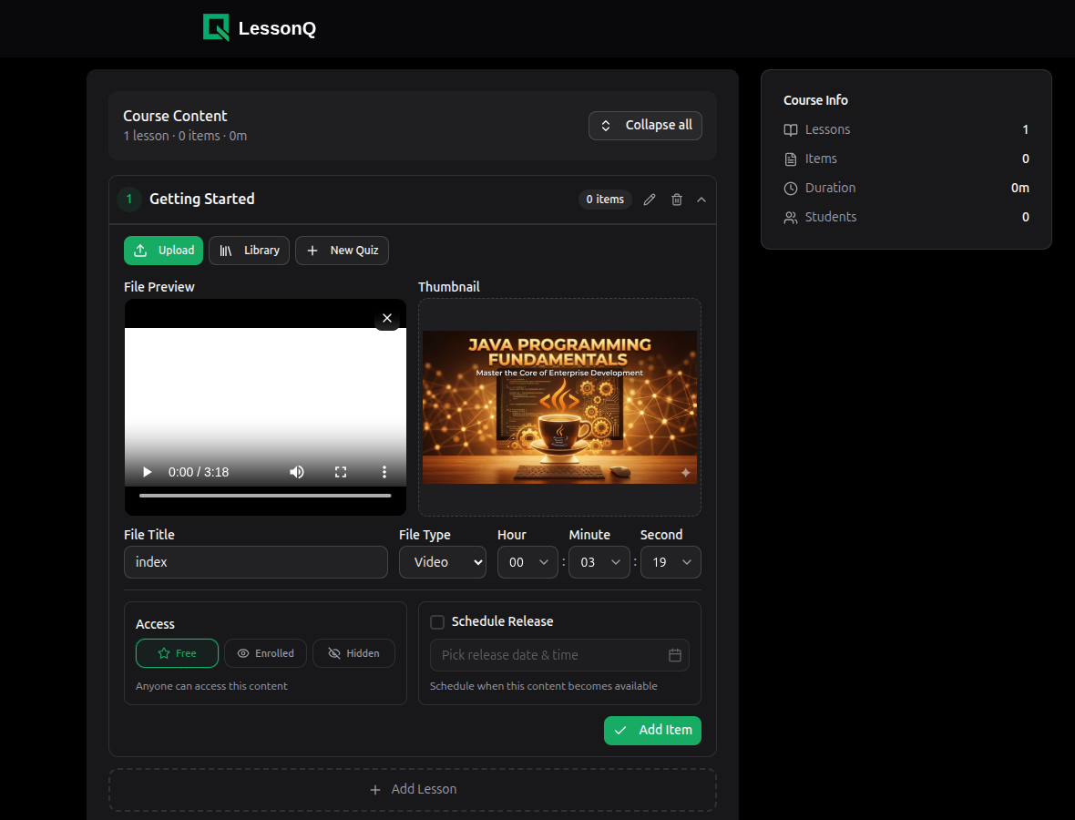The height and width of the screenshot is (820, 1075).
Task: Enable the Schedule Release checkbox
Action: tap(437, 620)
